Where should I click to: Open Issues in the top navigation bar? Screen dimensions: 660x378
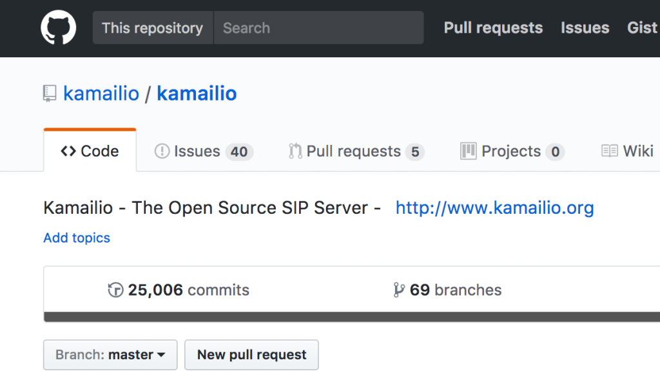click(x=585, y=28)
